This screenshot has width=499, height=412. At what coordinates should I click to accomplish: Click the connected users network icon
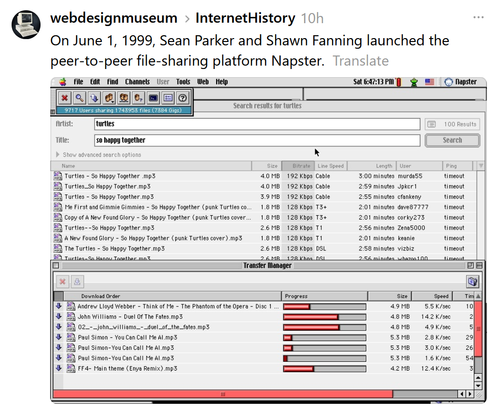pyautogui.click(x=124, y=98)
